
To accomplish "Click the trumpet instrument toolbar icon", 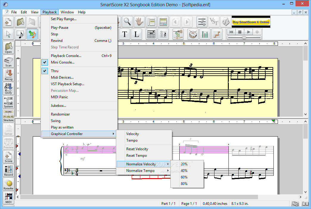I will pyautogui.click(x=178, y=34).
